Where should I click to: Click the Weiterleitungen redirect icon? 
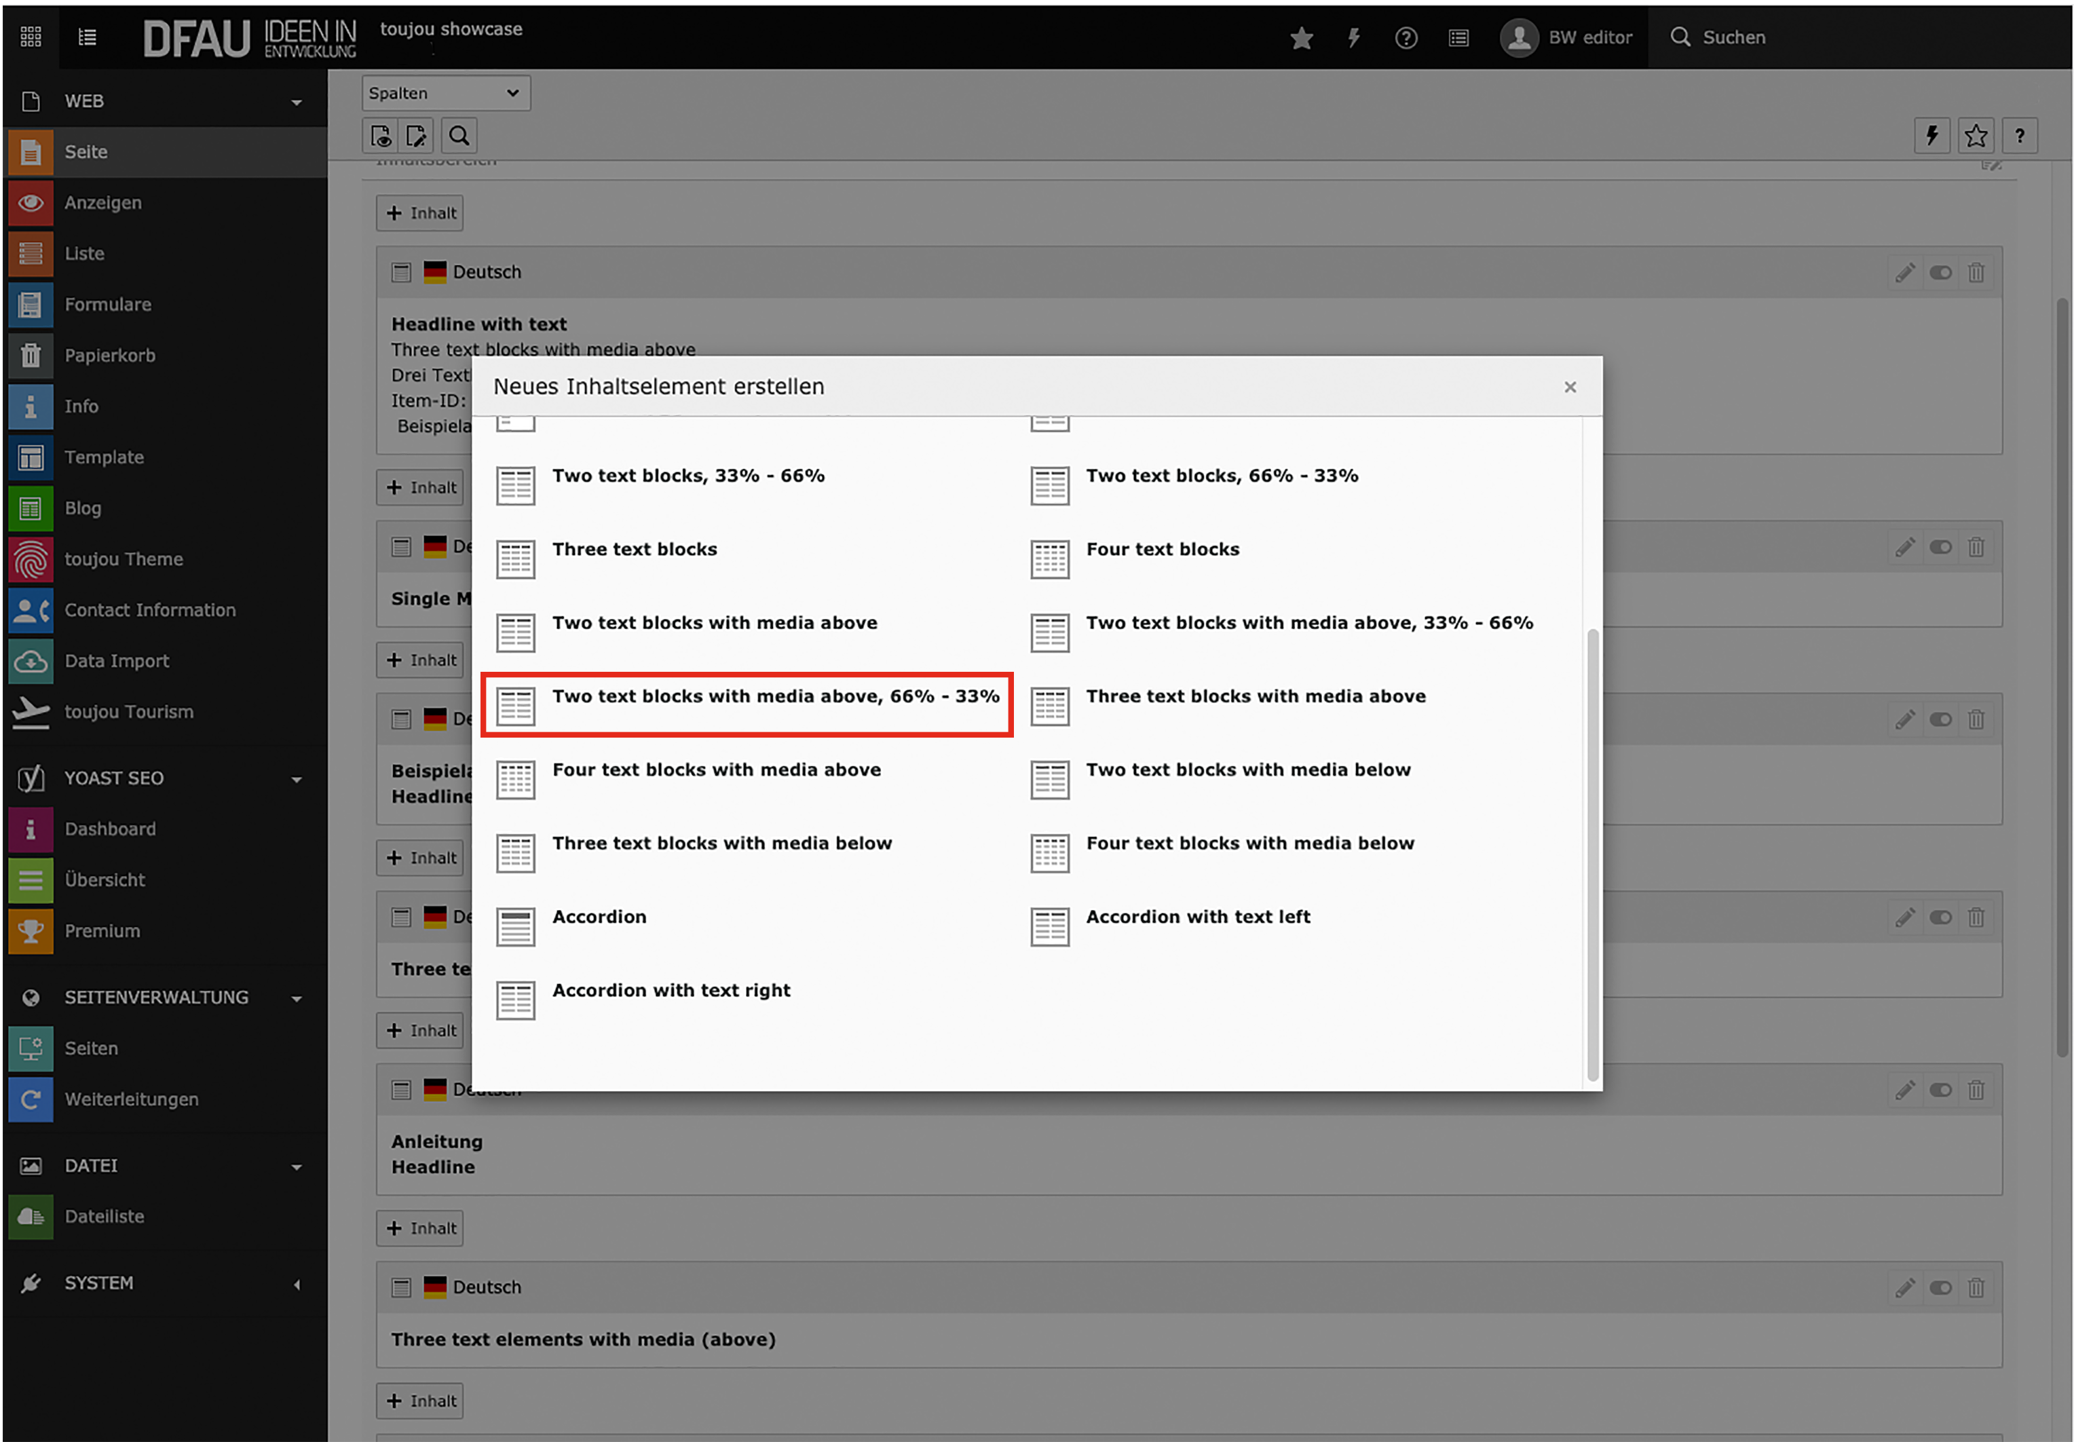pos(31,1100)
